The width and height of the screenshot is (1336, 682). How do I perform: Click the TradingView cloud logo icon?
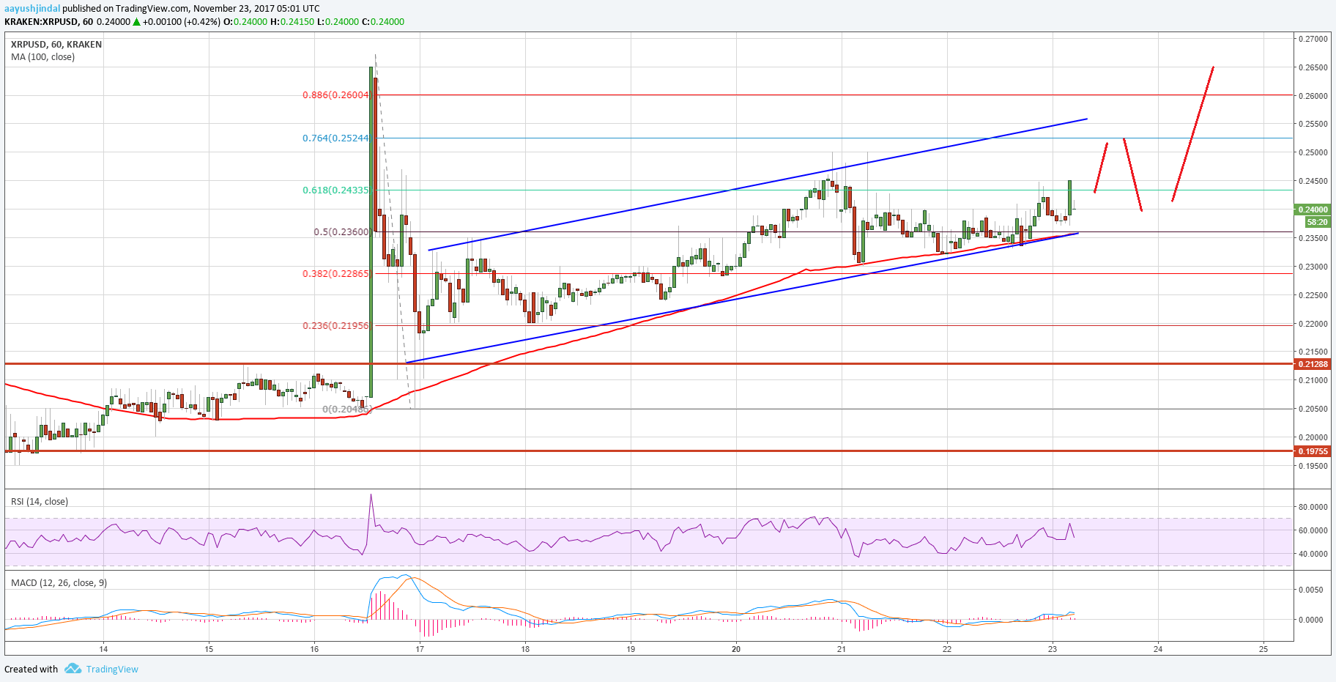pyautogui.click(x=73, y=668)
